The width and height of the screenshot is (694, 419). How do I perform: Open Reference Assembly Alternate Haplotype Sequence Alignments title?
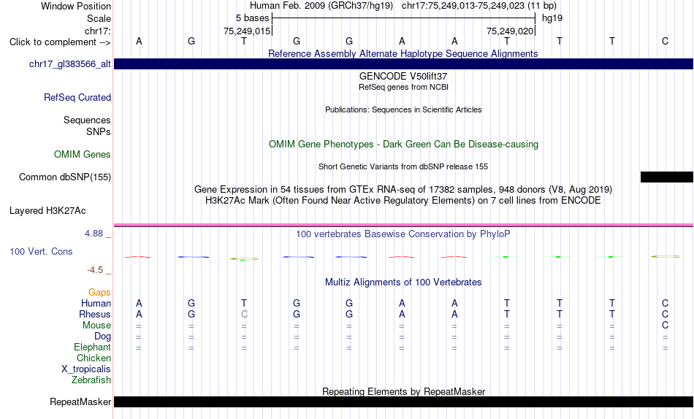403,53
